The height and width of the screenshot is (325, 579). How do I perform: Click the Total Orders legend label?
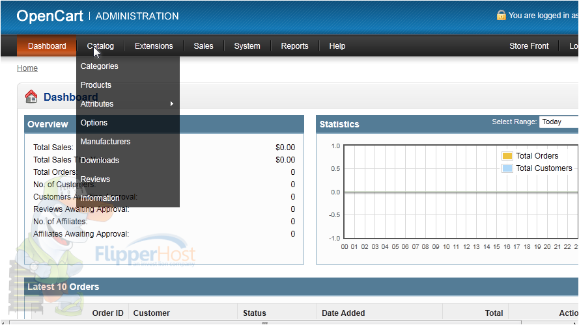coord(537,156)
